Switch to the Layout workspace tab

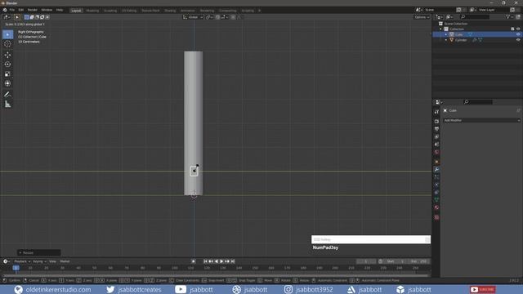(76, 11)
